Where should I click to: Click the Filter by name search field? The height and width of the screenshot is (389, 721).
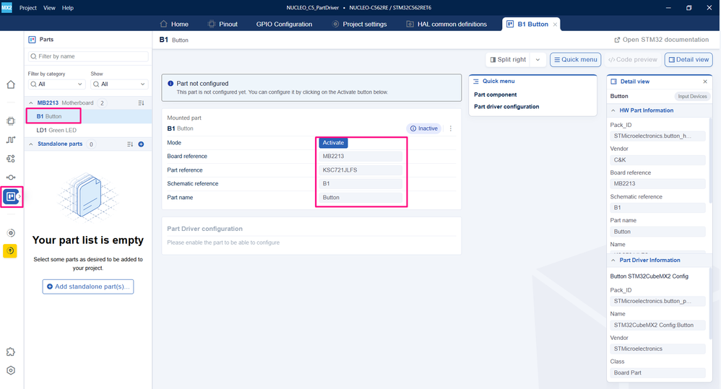(x=88, y=56)
